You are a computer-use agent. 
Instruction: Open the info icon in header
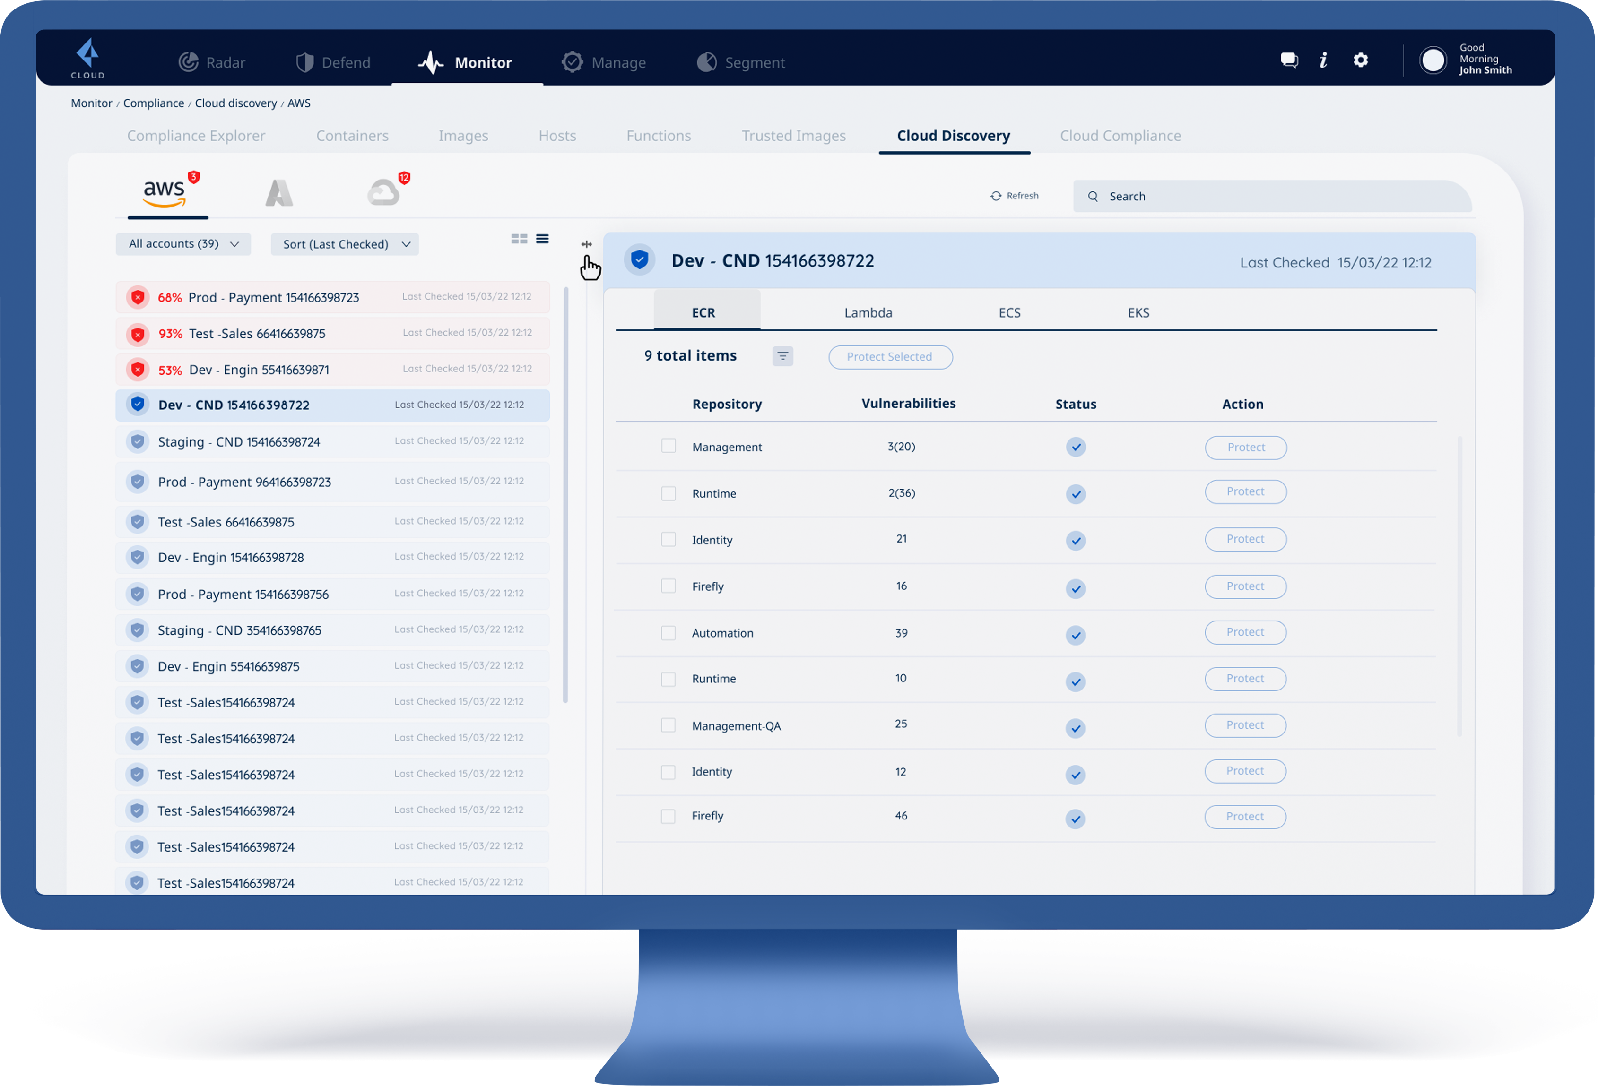click(x=1323, y=60)
